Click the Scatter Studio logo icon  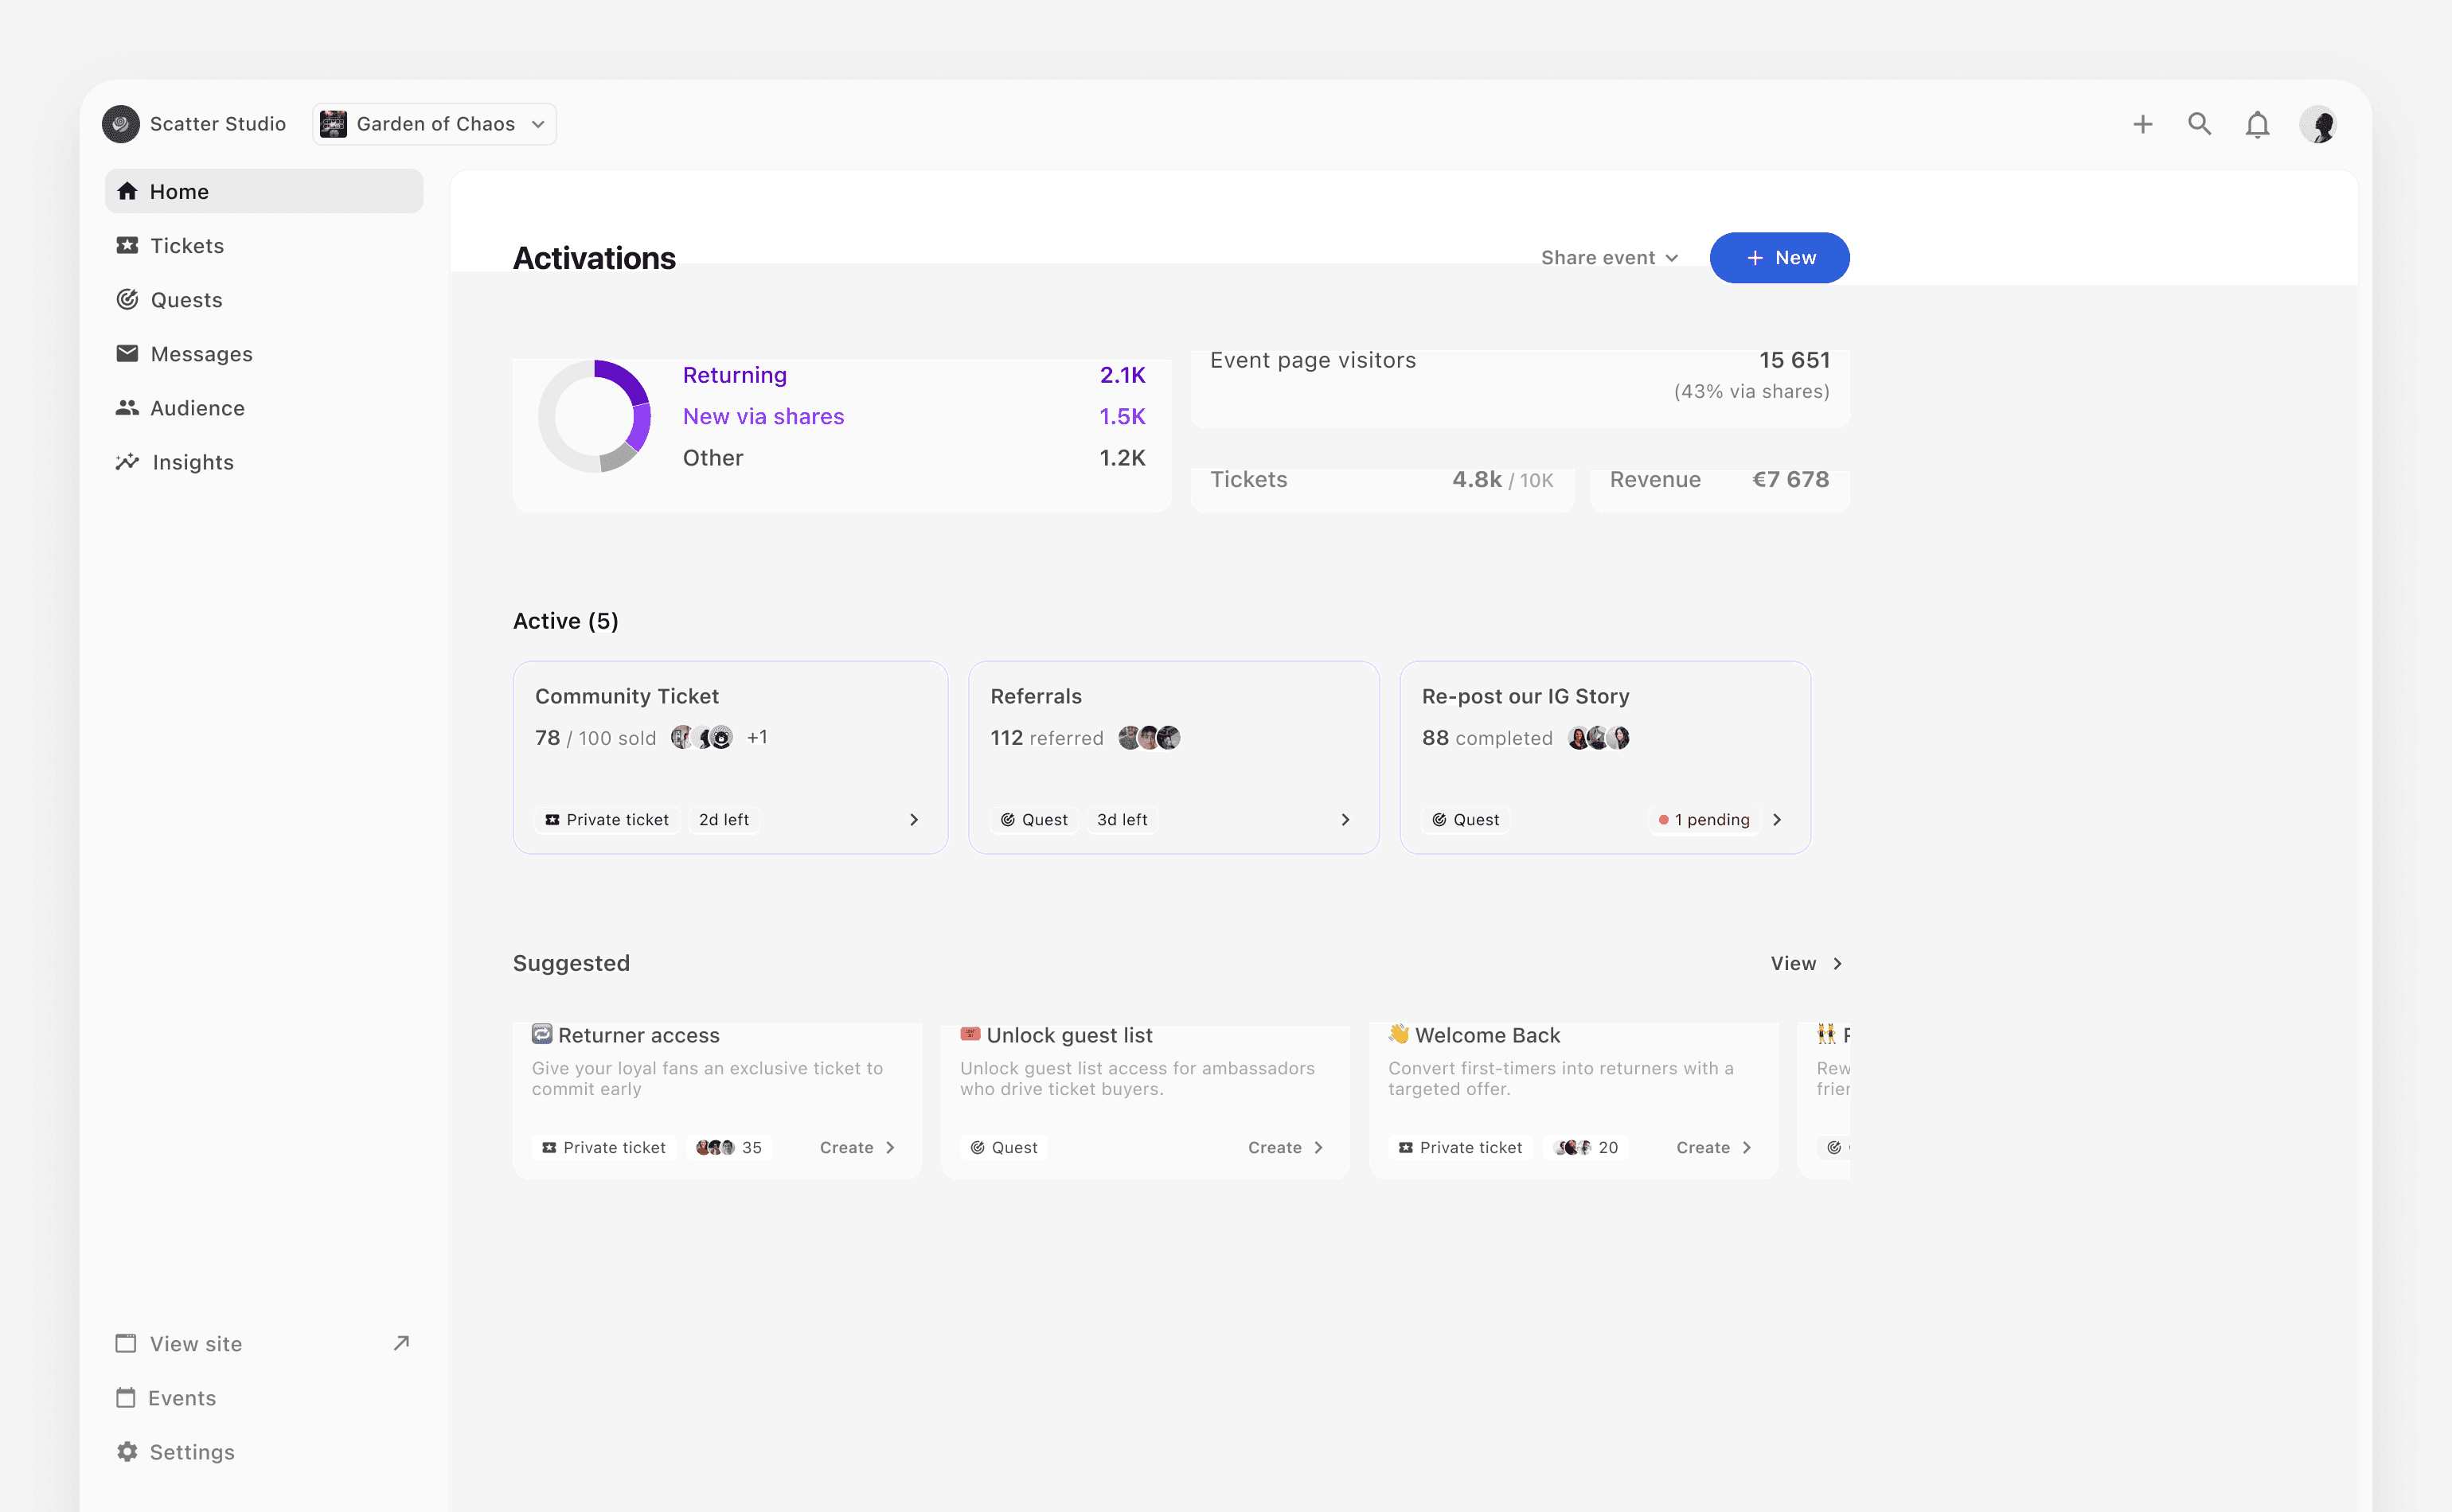coord(121,124)
